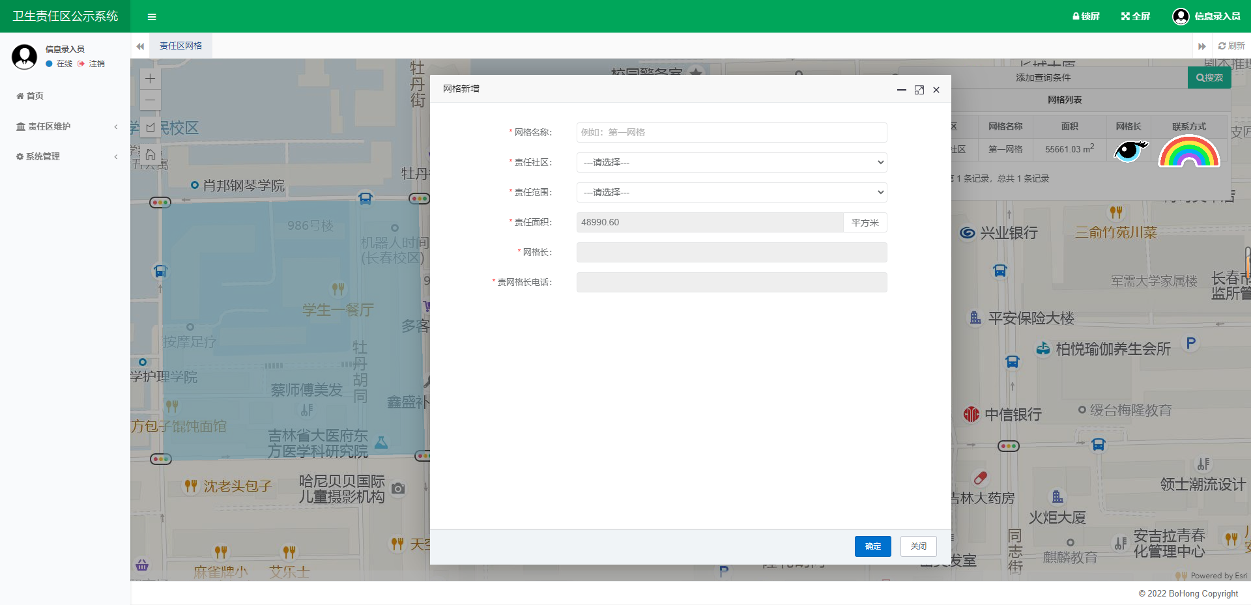Screen dimensions: 1251x605
Task: Click the 注销 logout link in sidebar
Action: [92, 64]
